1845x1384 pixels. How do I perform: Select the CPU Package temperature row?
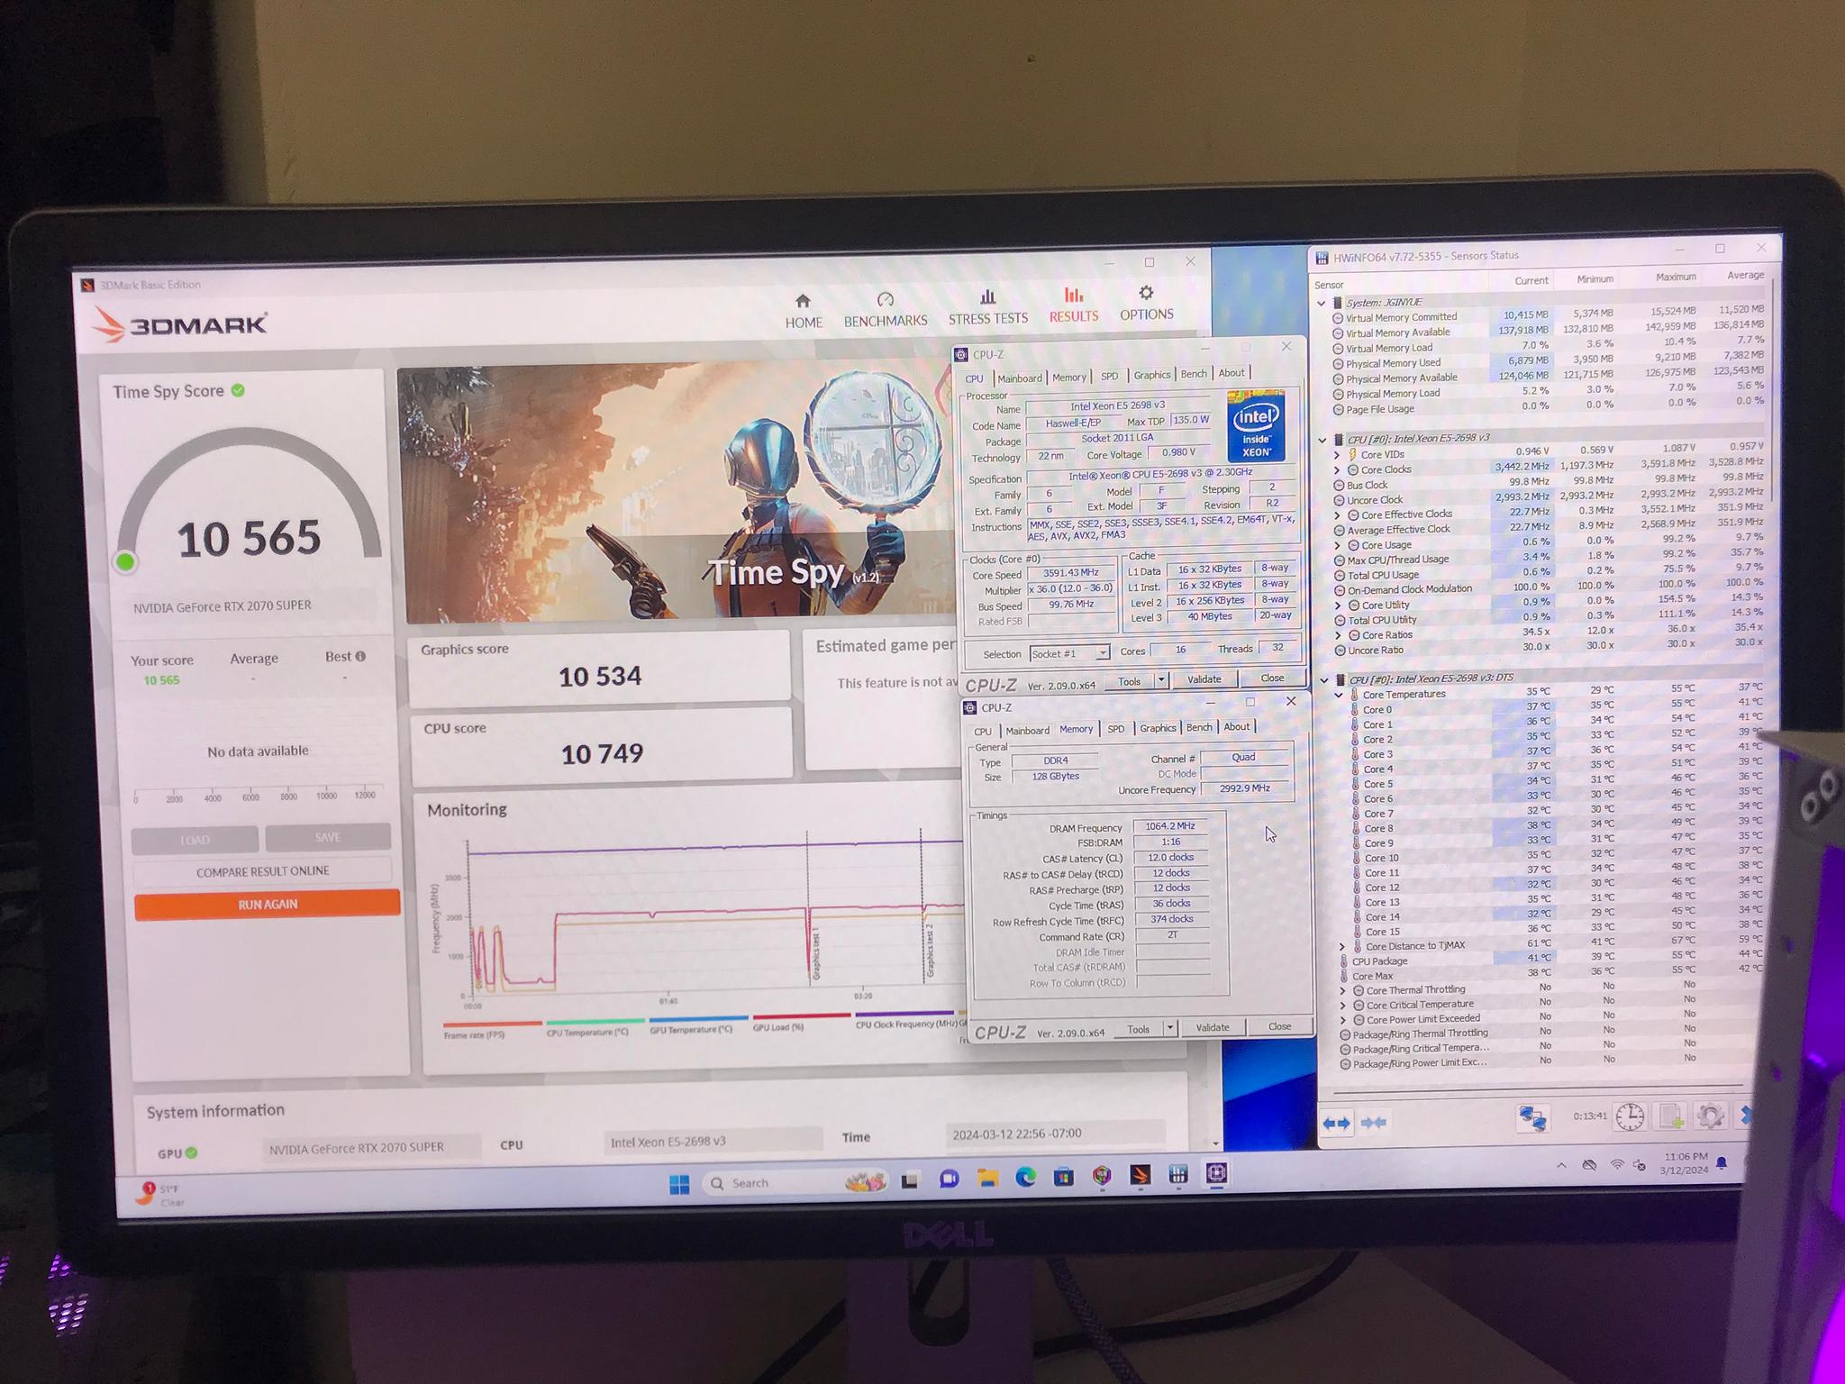tap(1551, 961)
